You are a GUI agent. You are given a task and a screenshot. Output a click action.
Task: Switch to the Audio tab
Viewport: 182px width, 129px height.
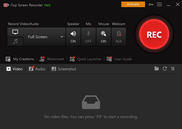tap(37, 69)
